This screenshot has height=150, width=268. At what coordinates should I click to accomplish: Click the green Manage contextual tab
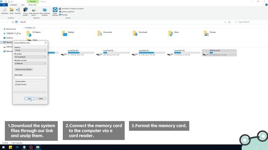click(x=33, y=1)
